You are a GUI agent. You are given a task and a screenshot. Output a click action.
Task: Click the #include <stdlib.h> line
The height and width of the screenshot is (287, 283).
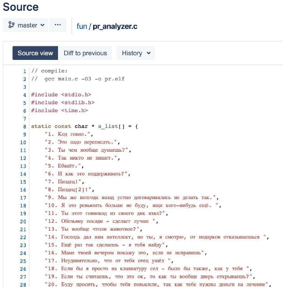pos(62,103)
